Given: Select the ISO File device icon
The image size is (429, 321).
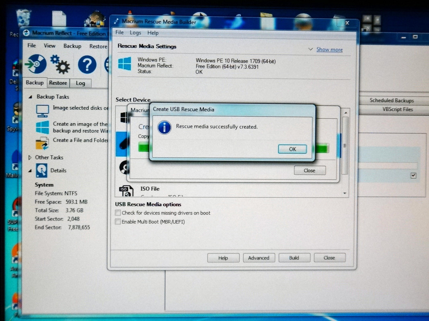Looking at the screenshot, I should click(126, 191).
